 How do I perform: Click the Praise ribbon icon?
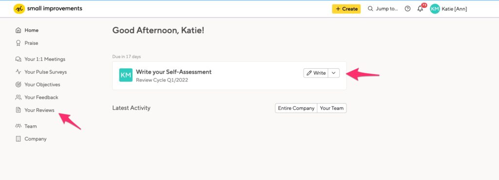click(x=19, y=43)
